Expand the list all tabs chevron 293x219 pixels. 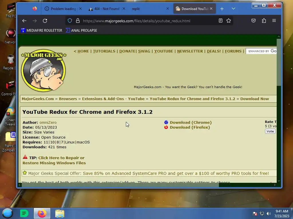(233, 9)
